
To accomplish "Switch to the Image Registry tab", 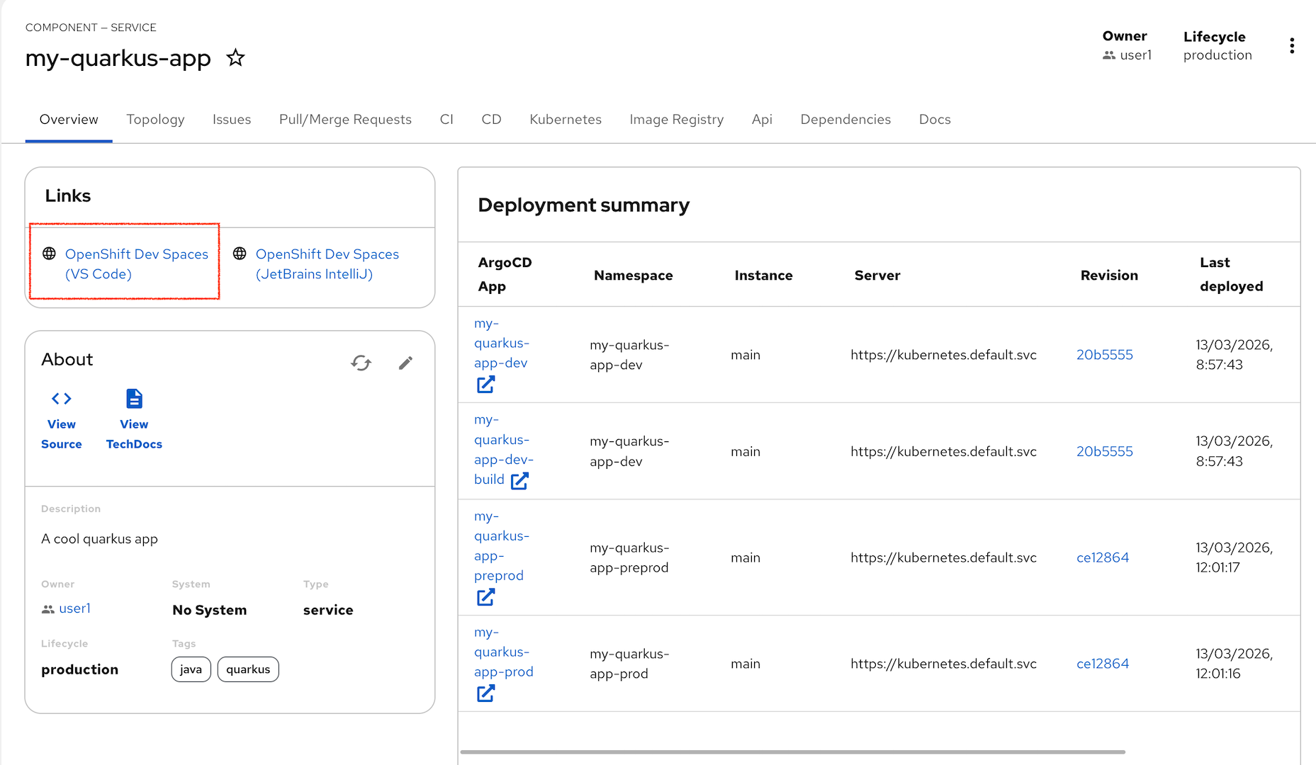I will (x=676, y=119).
